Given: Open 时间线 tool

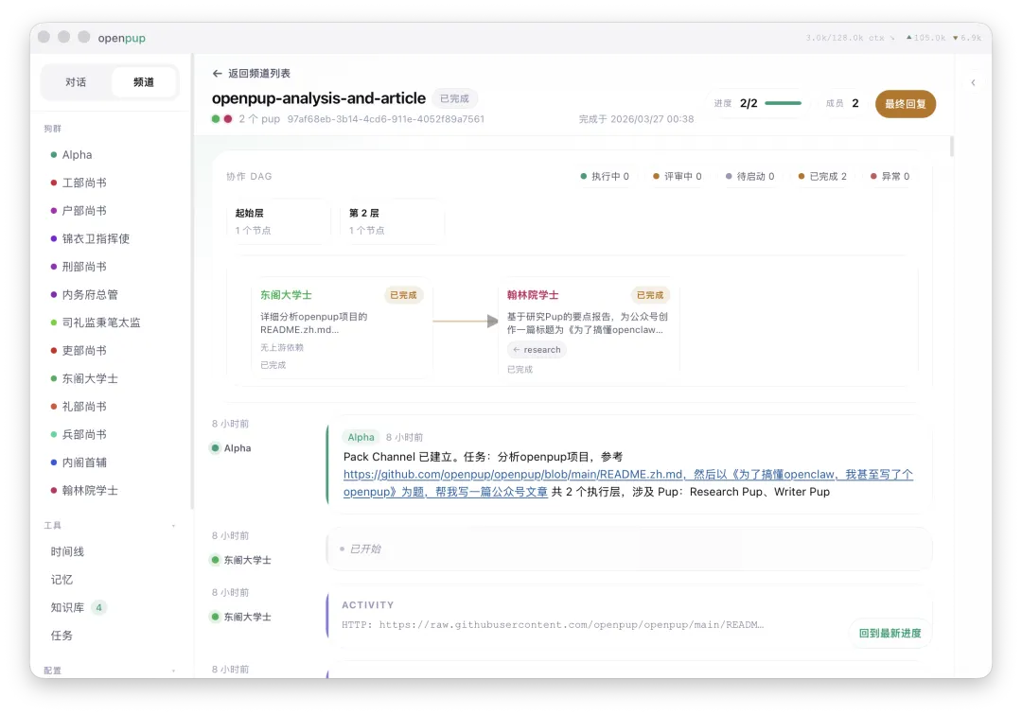Looking at the screenshot, I should (x=68, y=552).
